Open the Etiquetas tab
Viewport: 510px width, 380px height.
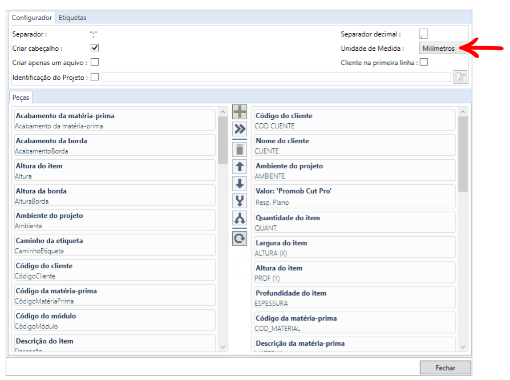click(72, 18)
